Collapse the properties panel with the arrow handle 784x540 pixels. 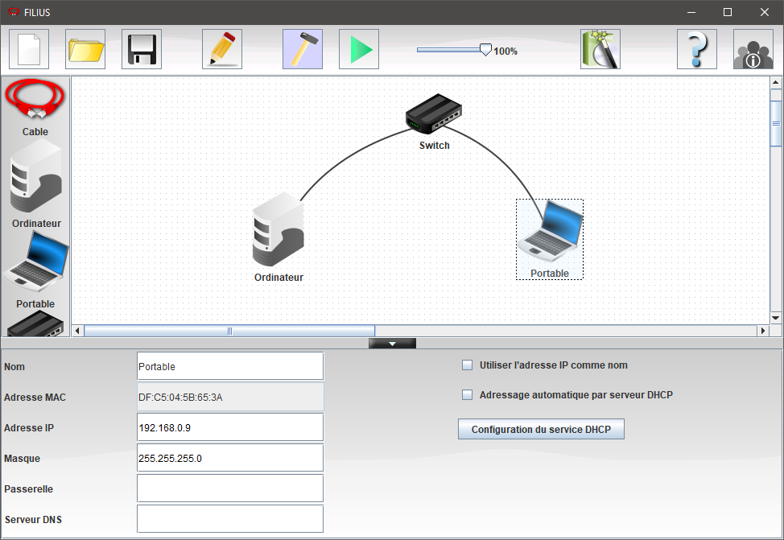(392, 344)
